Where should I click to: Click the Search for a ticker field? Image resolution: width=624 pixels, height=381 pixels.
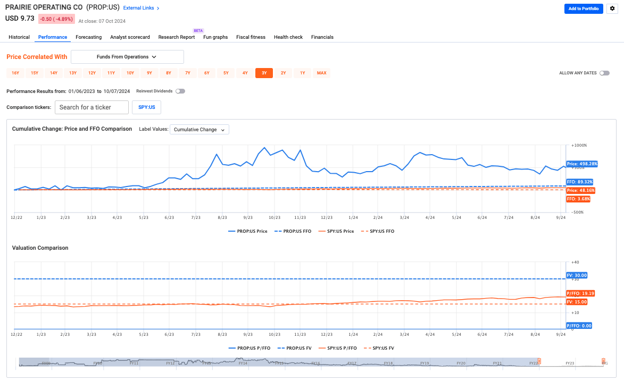tap(91, 107)
